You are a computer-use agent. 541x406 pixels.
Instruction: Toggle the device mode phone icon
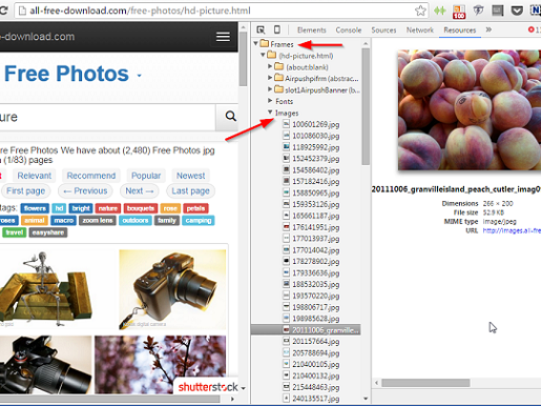point(277,30)
